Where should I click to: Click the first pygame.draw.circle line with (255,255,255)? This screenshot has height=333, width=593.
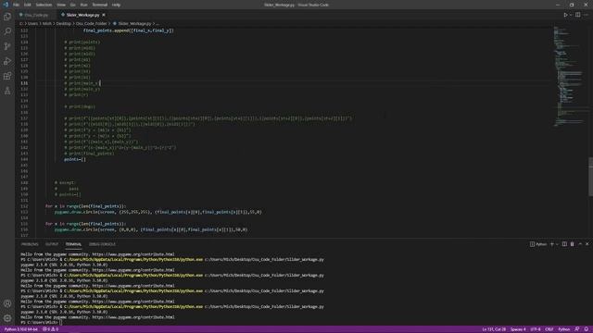pos(158,212)
